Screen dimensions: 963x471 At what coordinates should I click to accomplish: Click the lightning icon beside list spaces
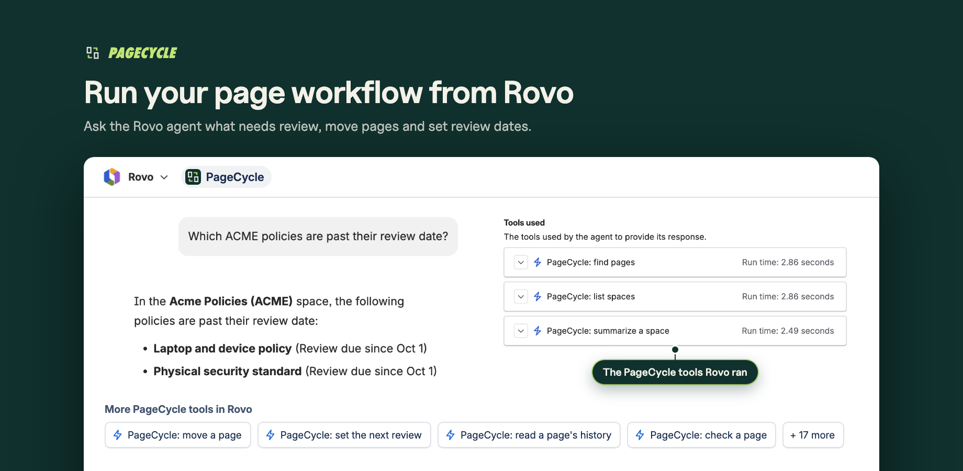(x=538, y=297)
